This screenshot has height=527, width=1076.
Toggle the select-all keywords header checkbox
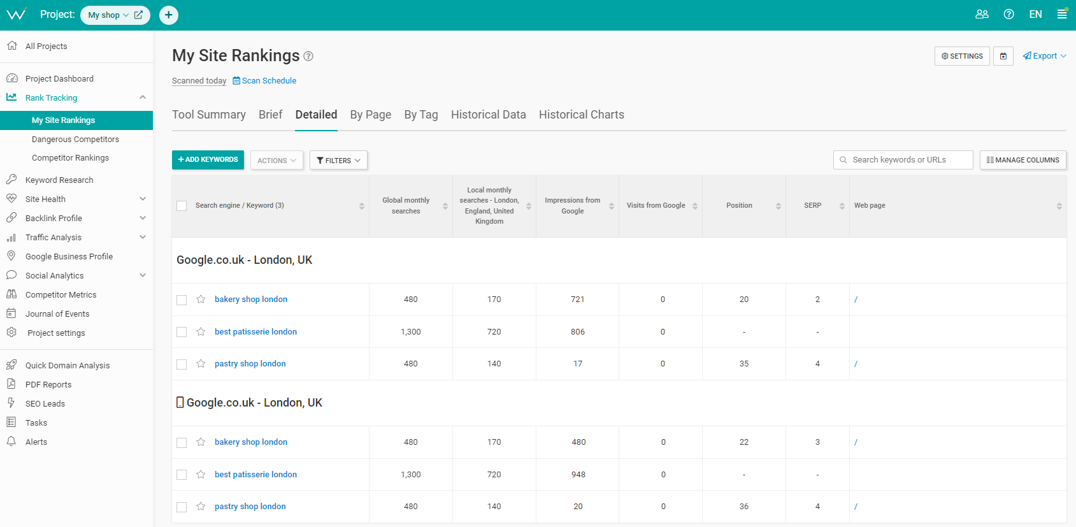tap(182, 206)
